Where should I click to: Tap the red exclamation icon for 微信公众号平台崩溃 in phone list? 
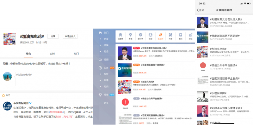point(203,65)
